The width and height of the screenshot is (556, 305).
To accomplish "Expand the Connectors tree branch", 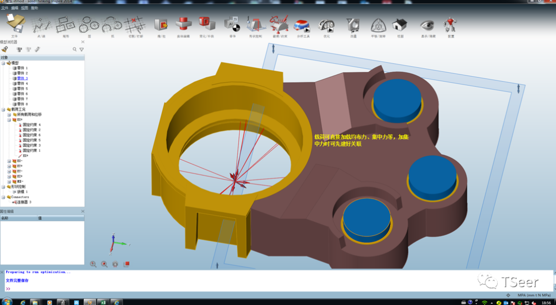I will click(3, 196).
